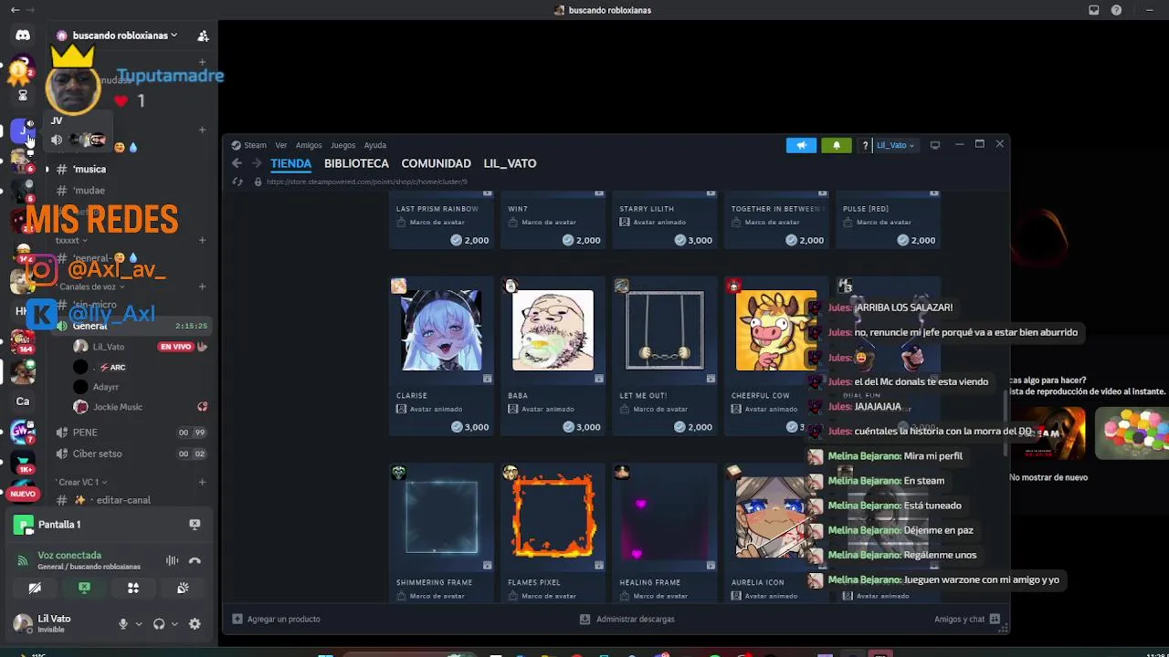Stop streaming icon beside Pantalla 1
The image size is (1169, 657).
point(195,525)
